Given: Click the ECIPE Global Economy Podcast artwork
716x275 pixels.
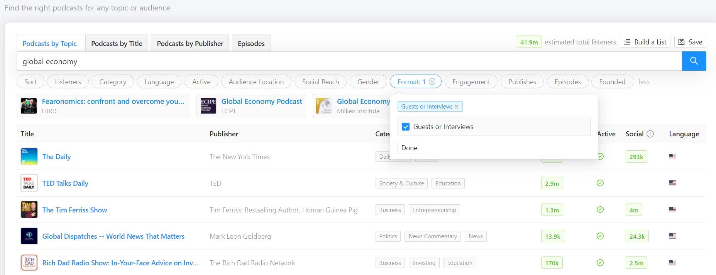Looking at the screenshot, I should [208, 106].
